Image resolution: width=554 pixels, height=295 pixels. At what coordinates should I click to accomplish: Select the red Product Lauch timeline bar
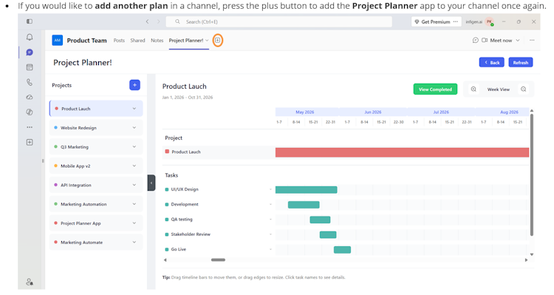pos(402,152)
